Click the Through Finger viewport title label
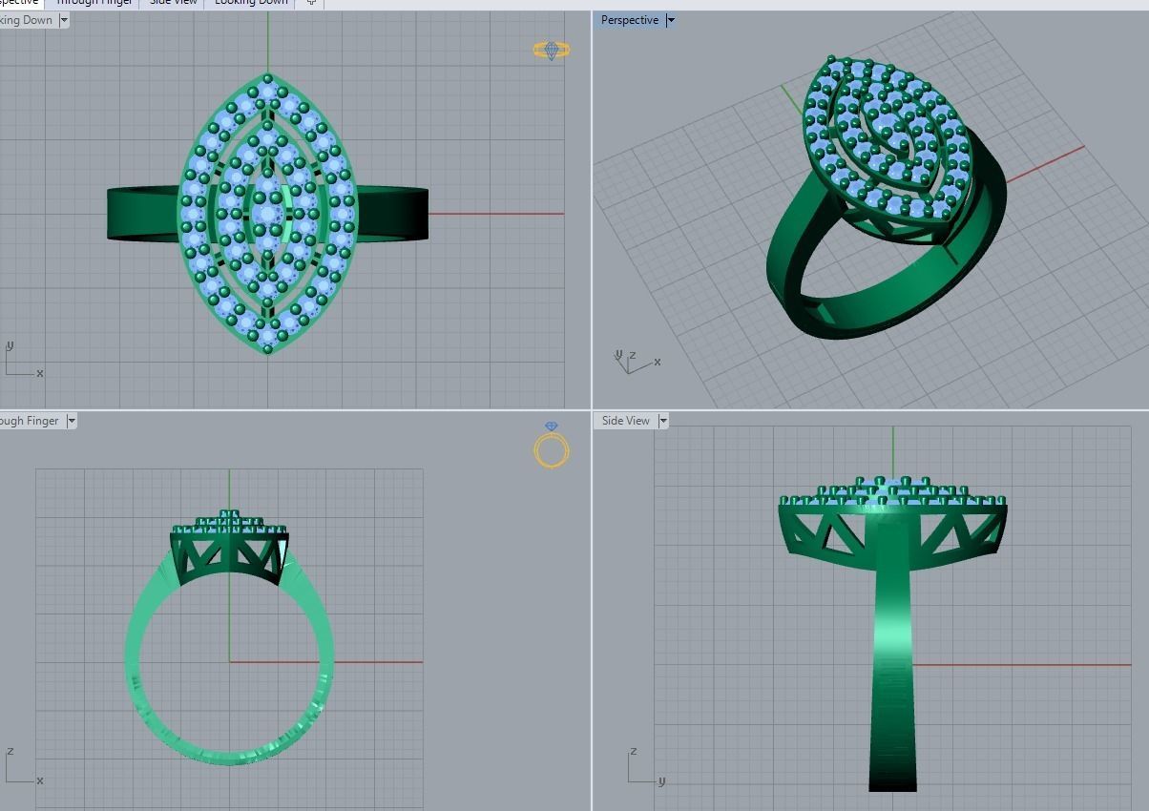 [x=29, y=421]
